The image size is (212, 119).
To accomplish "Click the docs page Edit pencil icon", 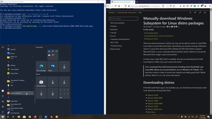I will pos(200,13).
